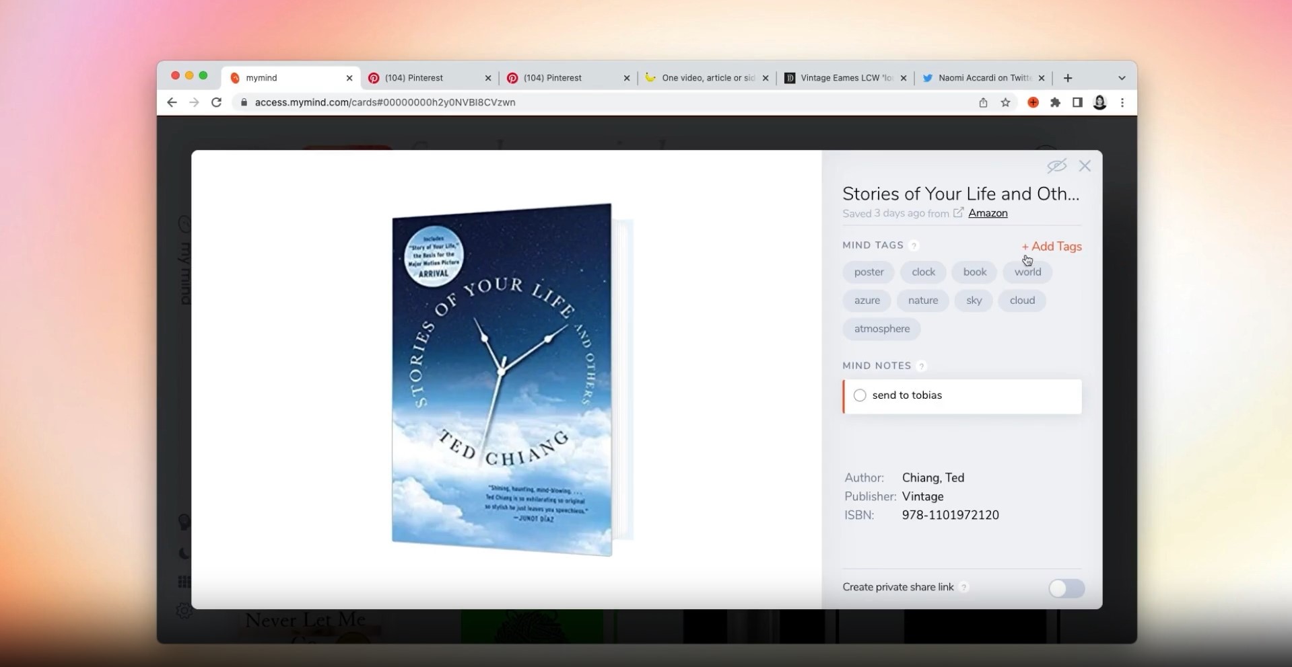The height and width of the screenshot is (667, 1292).
Task: Close the book card with the X
Action: point(1085,165)
